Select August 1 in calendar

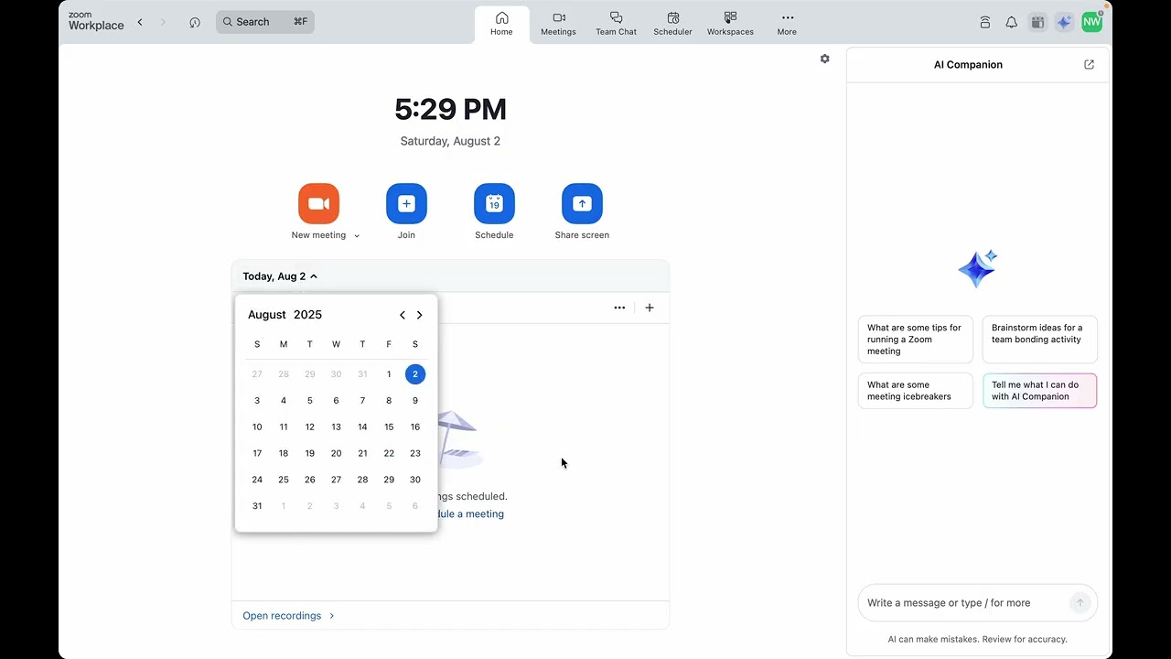pyautogui.click(x=389, y=373)
